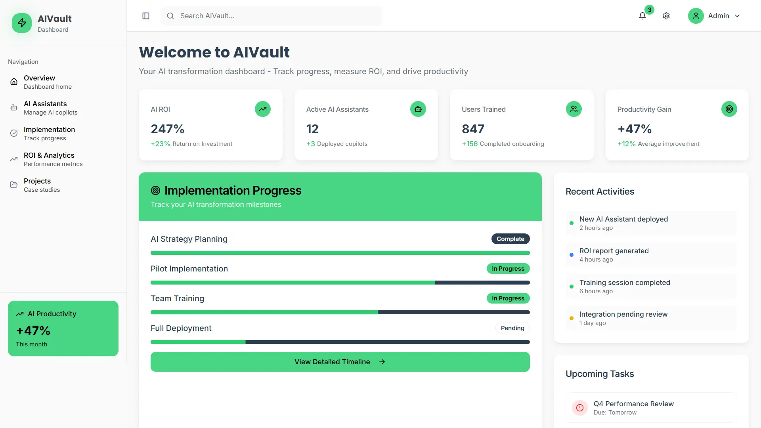This screenshot has width=761, height=428.
Task: Open Implementation in navigation
Action: coord(63,134)
